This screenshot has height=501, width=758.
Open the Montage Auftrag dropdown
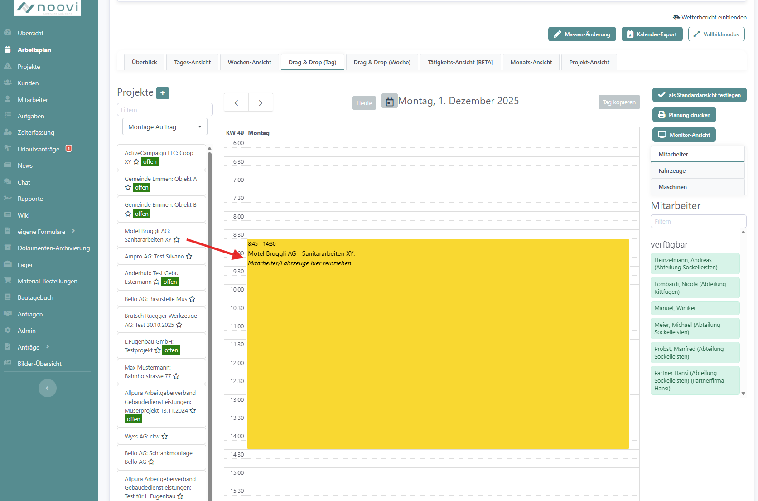point(165,127)
